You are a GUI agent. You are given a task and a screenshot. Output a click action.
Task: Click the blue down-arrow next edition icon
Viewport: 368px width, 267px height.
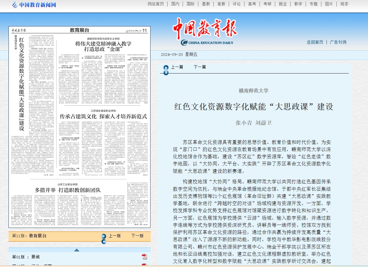[x=104, y=242]
